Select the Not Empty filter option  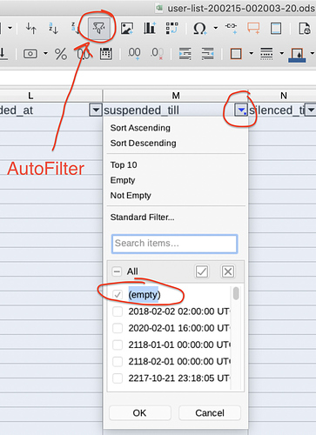(x=131, y=196)
